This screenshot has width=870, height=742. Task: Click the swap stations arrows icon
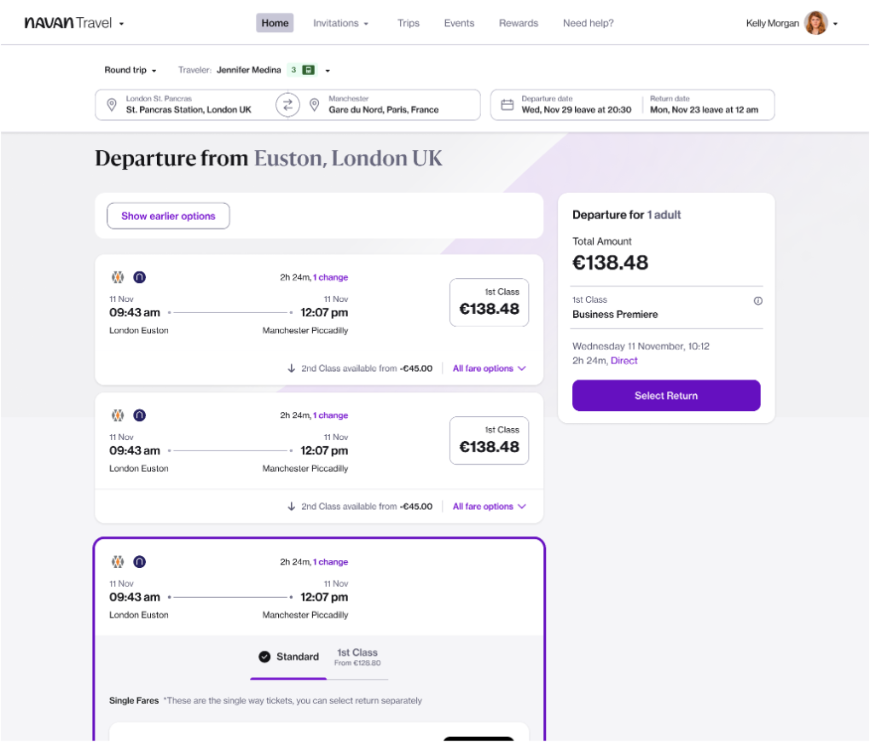point(287,105)
